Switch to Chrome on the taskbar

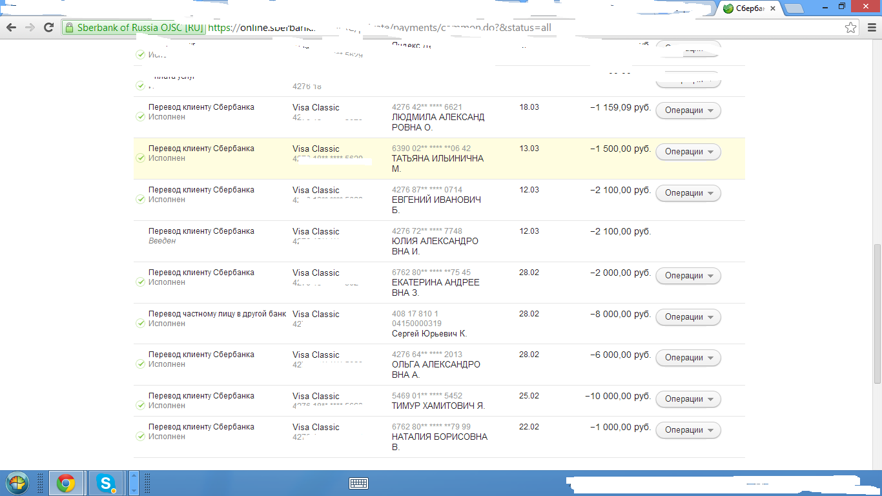65,483
